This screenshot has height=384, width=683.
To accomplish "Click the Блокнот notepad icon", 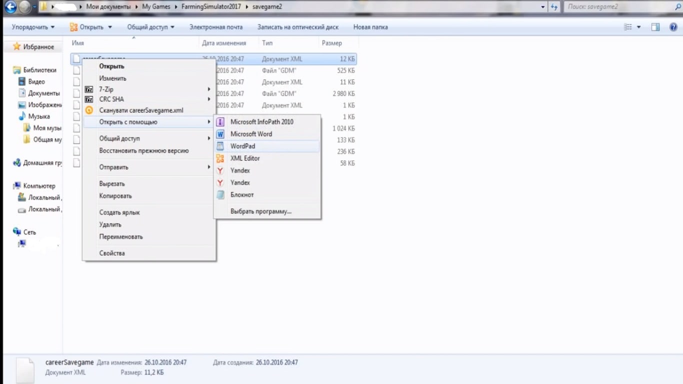I will [220, 195].
